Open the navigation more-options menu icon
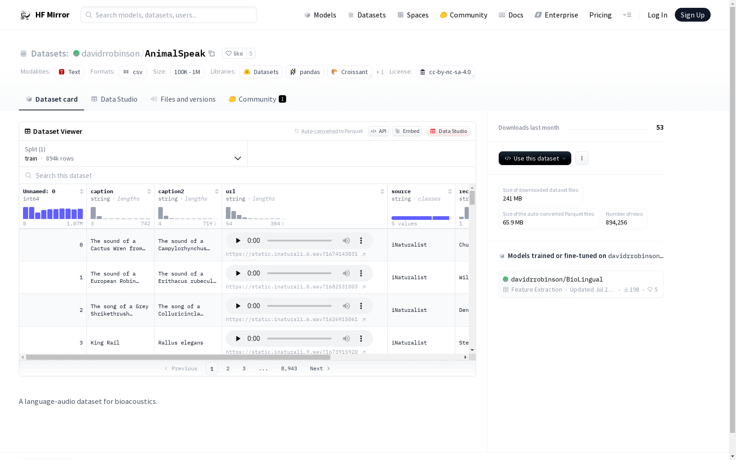 click(627, 15)
